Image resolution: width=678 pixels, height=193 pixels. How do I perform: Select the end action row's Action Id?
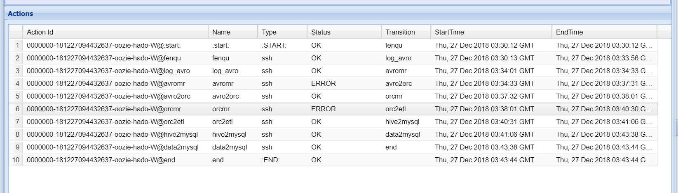(x=101, y=160)
